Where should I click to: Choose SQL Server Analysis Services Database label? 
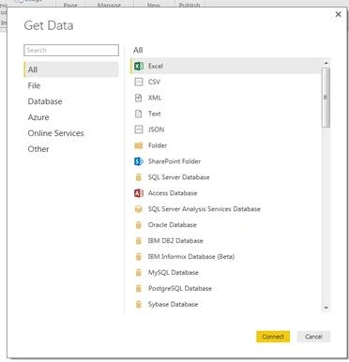[x=205, y=209]
